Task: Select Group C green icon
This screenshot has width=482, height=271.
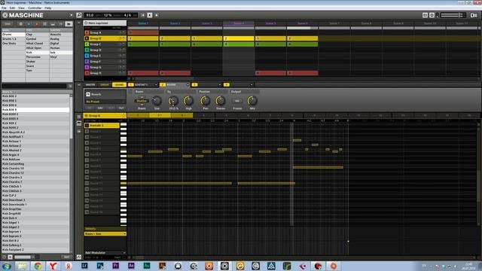Action: coord(87,44)
